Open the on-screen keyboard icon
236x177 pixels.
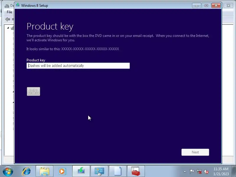tap(33, 91)
